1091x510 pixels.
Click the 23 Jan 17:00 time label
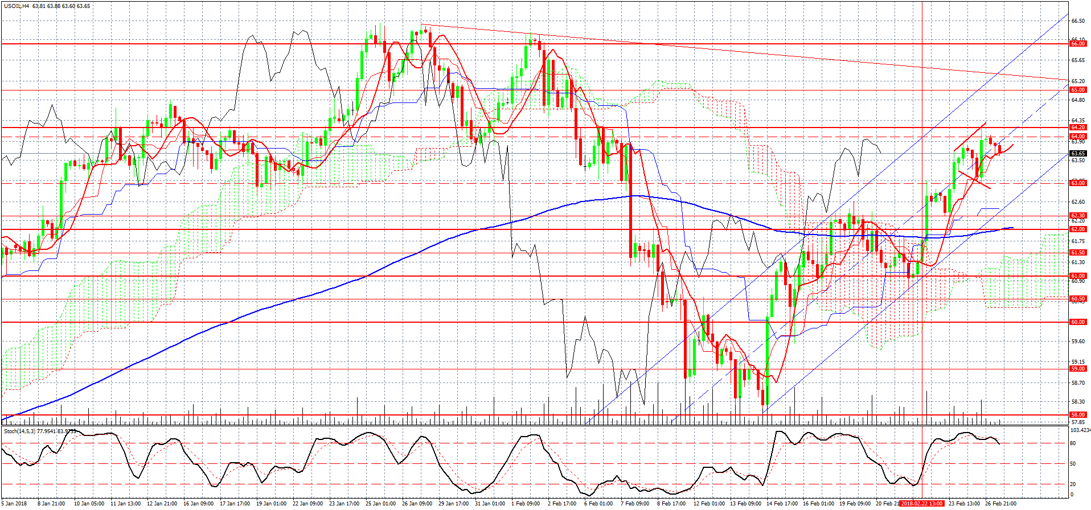pos(344,504)
